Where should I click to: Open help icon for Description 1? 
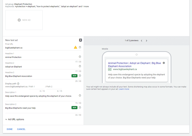[x=80, y=96]
